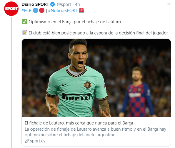Open the #FCB hashtag
175x148 pixels.
click(26, 11)
